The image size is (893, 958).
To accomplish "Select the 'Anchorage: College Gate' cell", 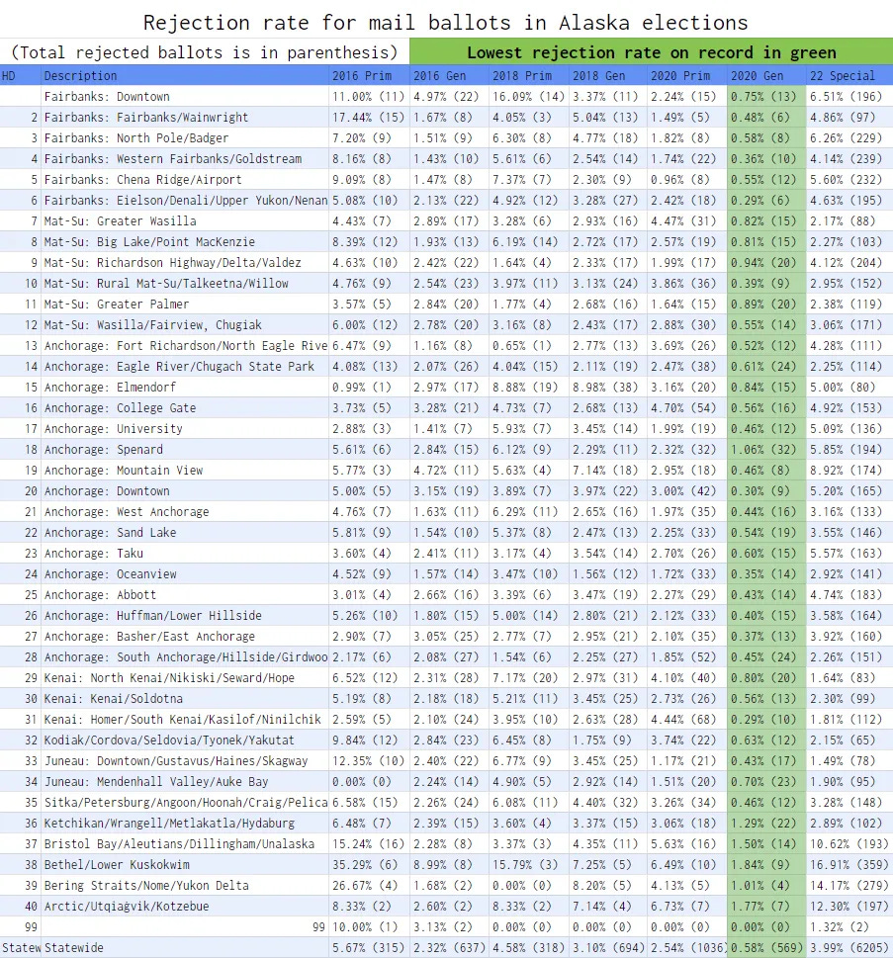I will point(185,408).
